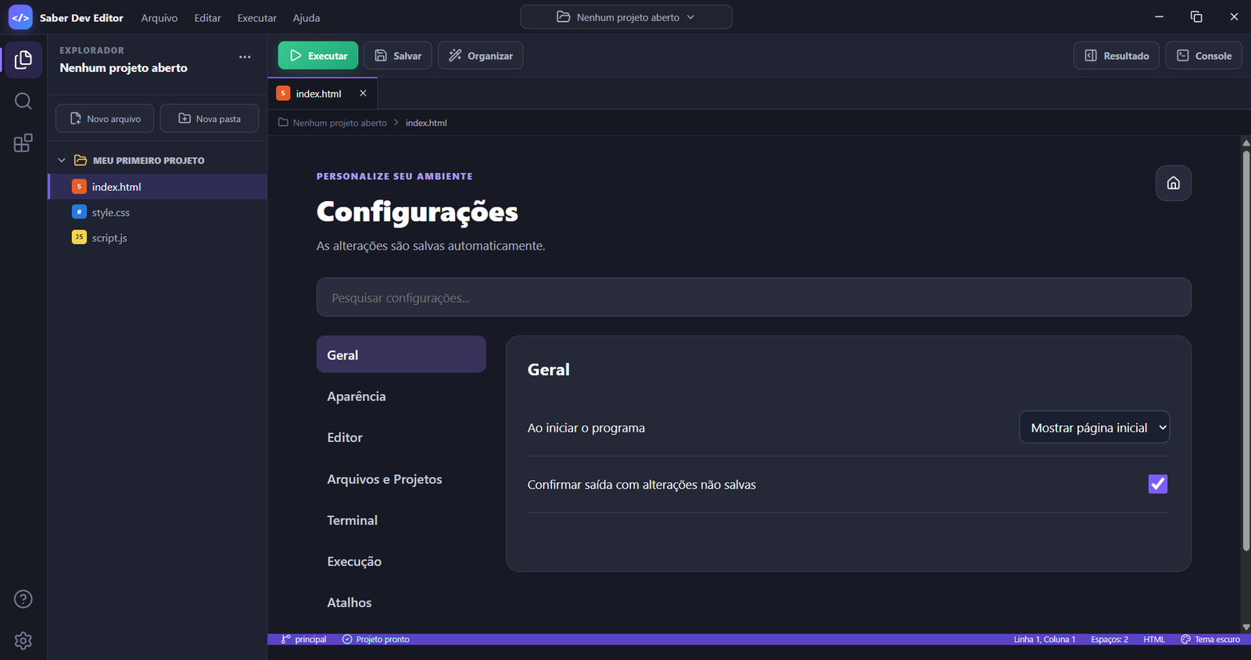Viewport: 1251px width, 660px height.
Task: Create a folder with Nova pasta
Action: (210, 119)
